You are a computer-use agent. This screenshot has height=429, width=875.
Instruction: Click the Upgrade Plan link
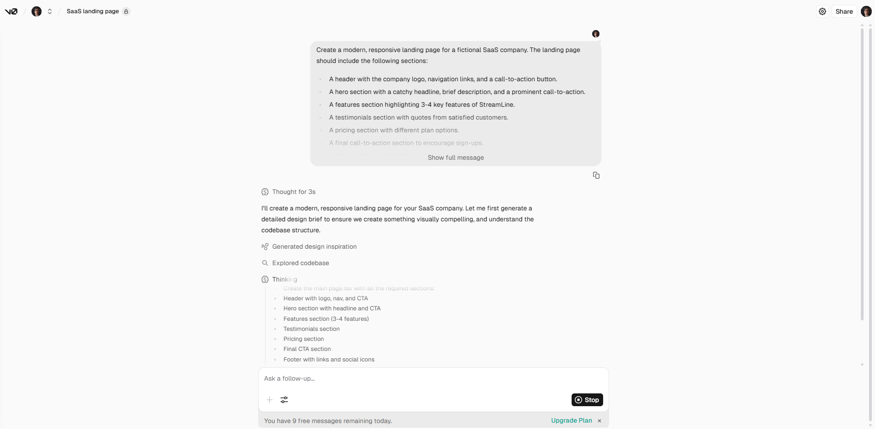(571, 420)
